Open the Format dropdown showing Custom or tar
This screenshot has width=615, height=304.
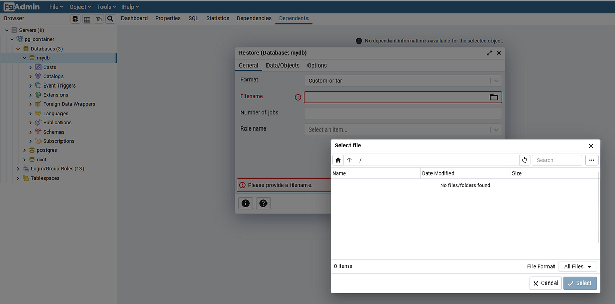click(495, 80)
